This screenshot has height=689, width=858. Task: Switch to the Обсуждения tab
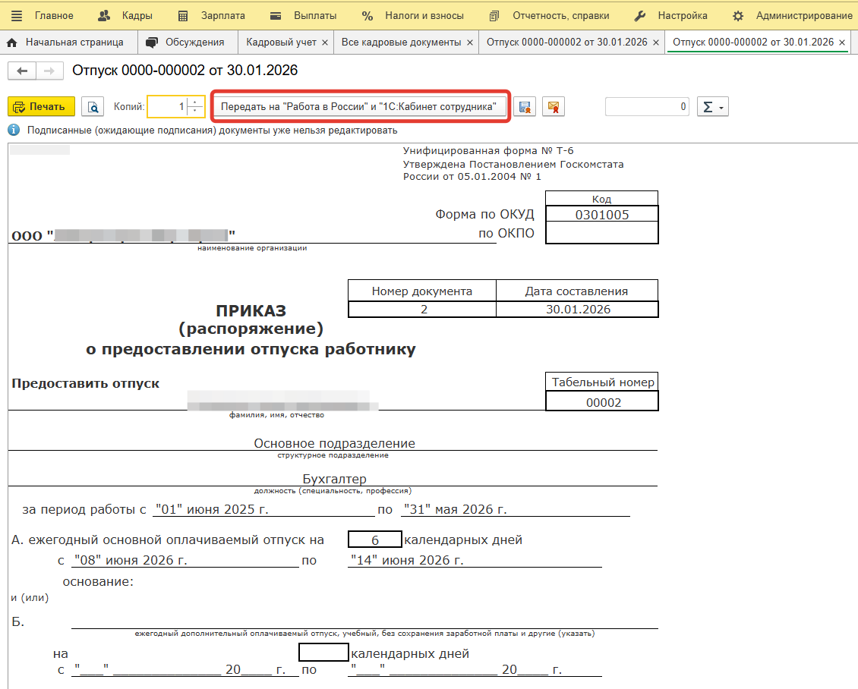click(x=187, y=42)
